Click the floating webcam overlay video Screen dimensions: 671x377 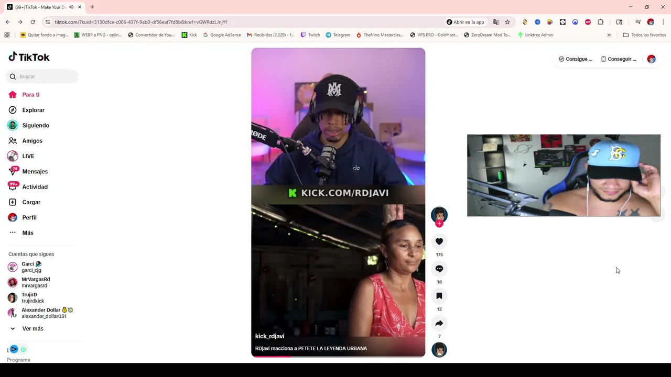pyautogui.click(x=564, y=175)
